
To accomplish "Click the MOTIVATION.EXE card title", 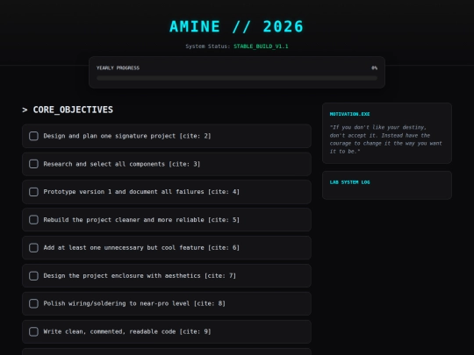I will (349, 114).
